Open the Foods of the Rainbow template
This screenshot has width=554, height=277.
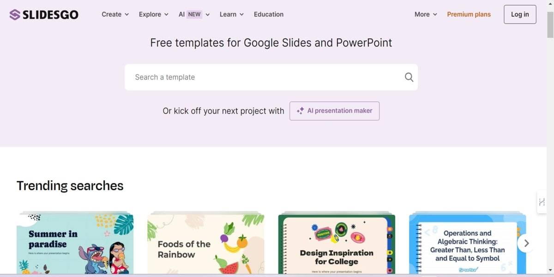click(205, 243)
